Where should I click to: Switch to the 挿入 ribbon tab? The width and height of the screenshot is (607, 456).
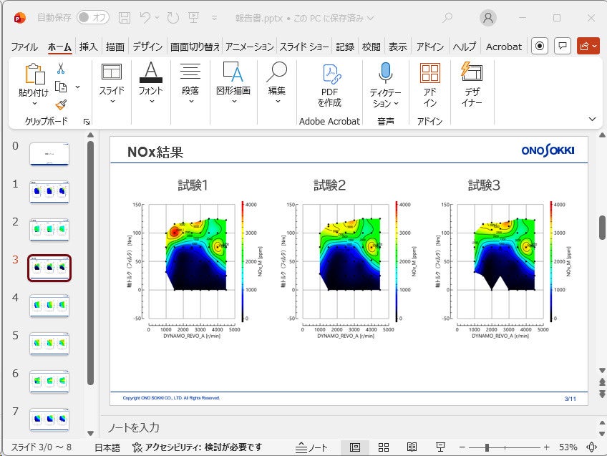[87, 47]
